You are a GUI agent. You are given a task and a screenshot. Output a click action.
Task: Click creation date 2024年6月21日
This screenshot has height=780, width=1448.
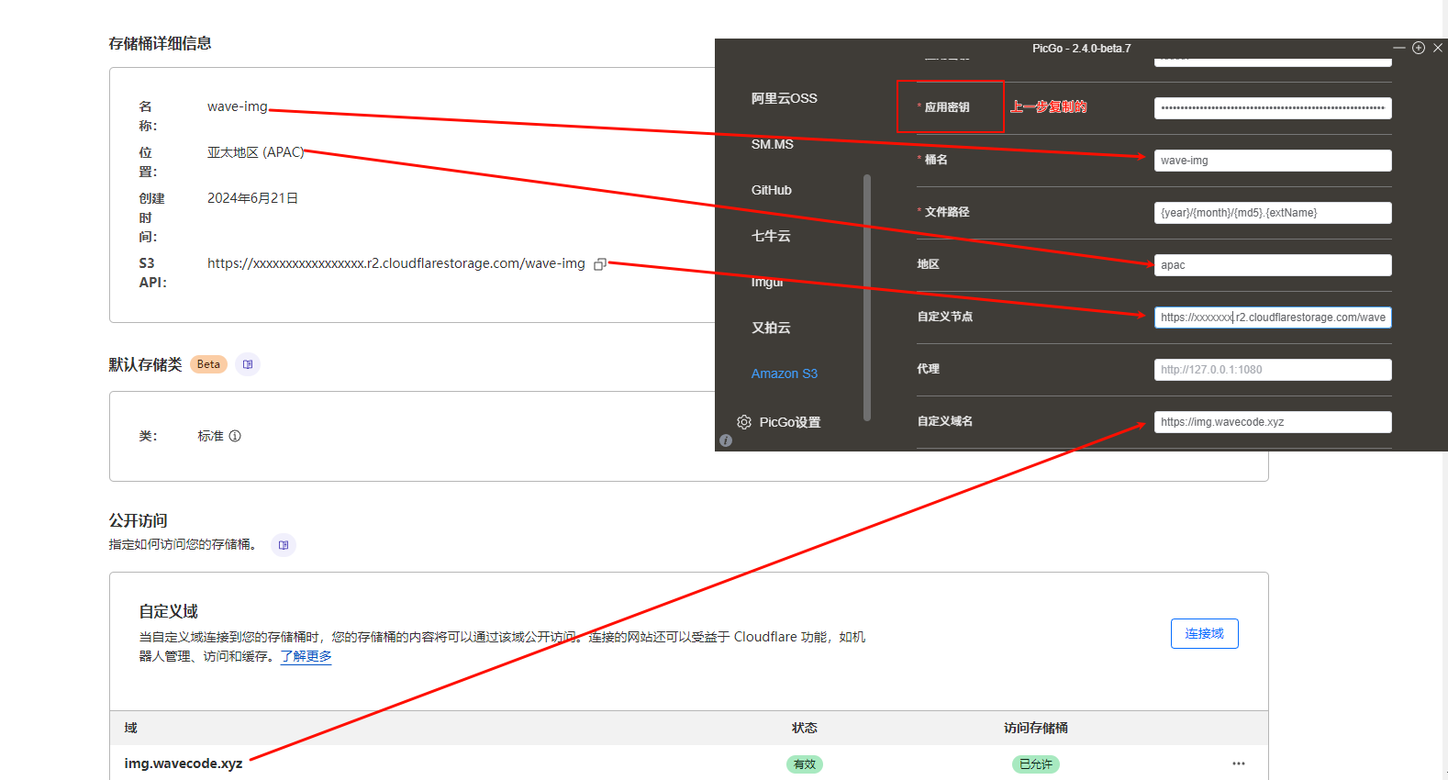pos(252,198)
